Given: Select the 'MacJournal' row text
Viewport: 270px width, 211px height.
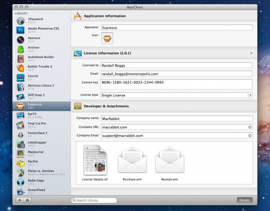Looking at the screenshot, I should (x=36, y=152).
